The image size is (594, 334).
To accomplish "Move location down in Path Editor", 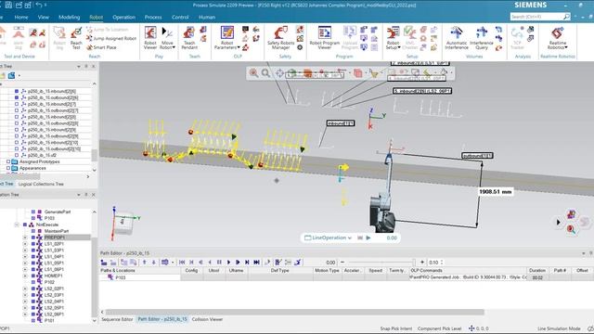I will (153, 262).
